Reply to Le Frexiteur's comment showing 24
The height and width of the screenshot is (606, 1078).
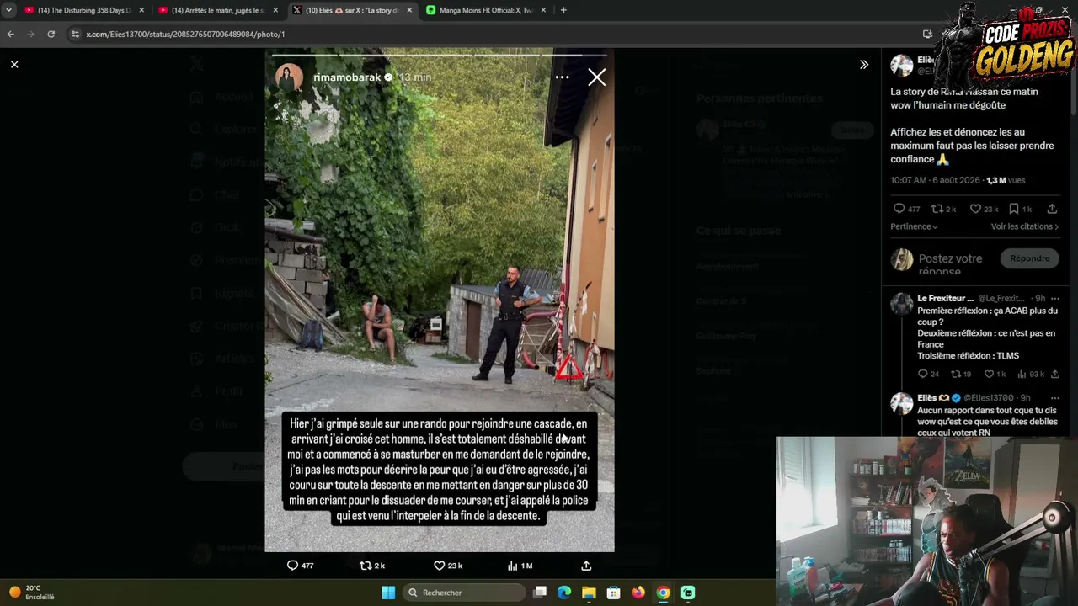click(x=922, y=374)
